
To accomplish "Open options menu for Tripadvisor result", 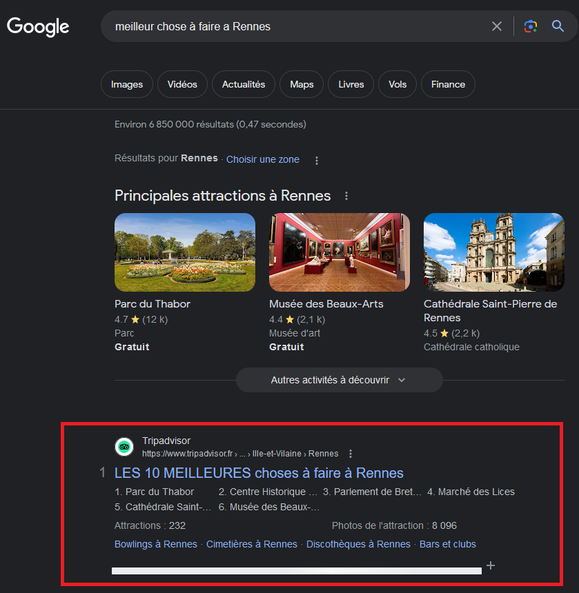I will tap(351, 454).
